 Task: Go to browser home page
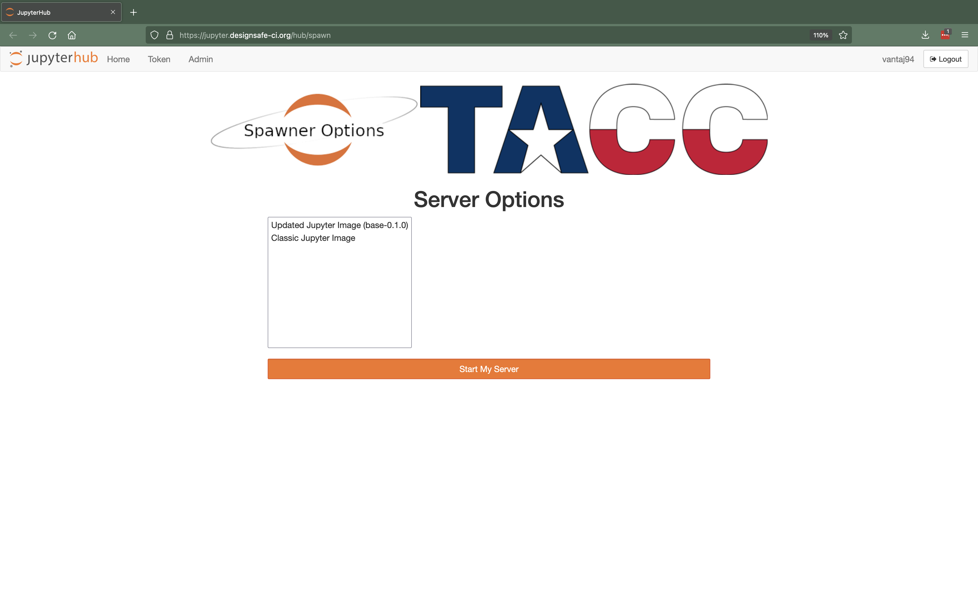pyautogui.click(x=72, y=35)
